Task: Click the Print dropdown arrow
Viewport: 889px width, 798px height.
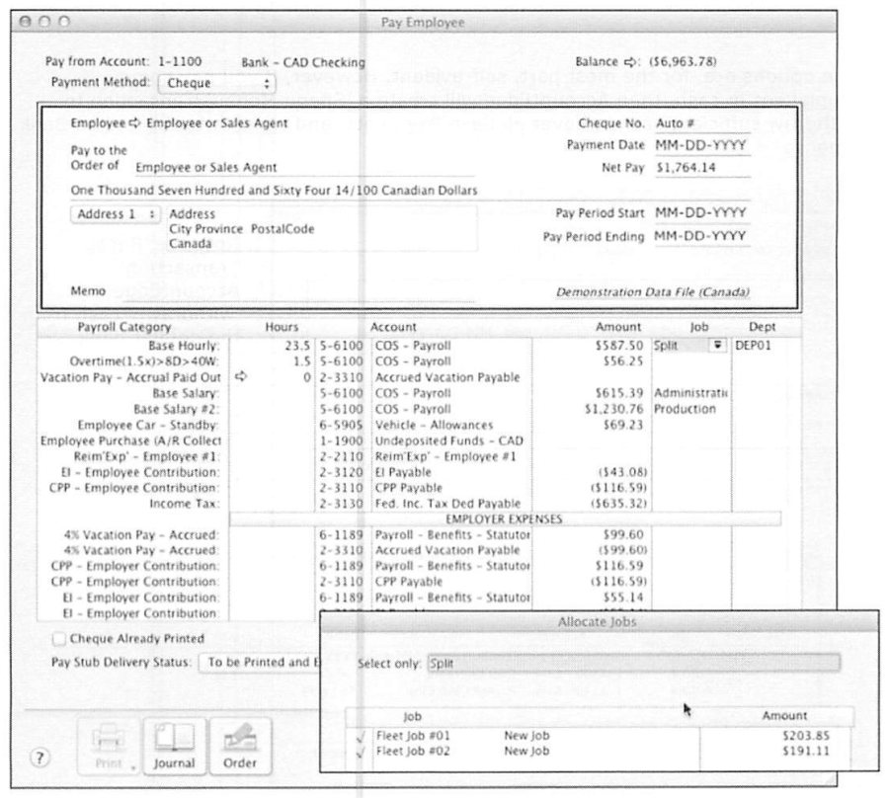Action: [x=132, y=768]
